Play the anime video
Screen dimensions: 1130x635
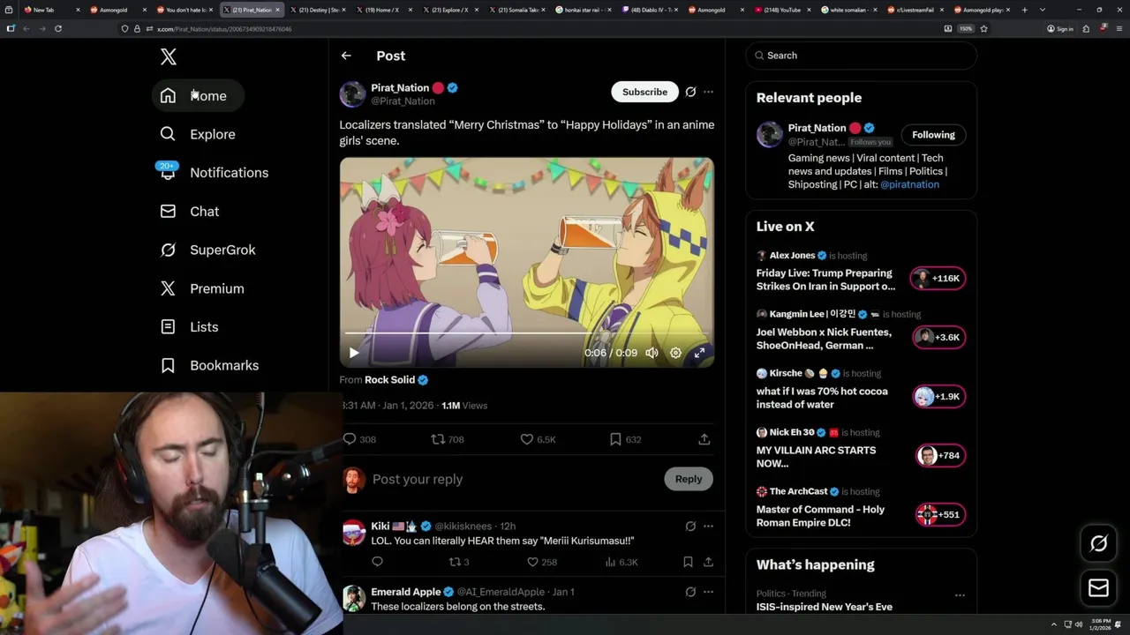pos(354,353)
